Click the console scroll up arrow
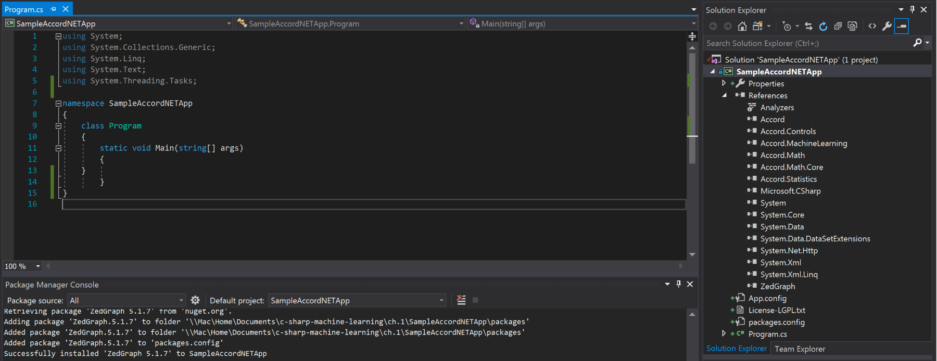This screenshot has height=361, width=937. 692,314
